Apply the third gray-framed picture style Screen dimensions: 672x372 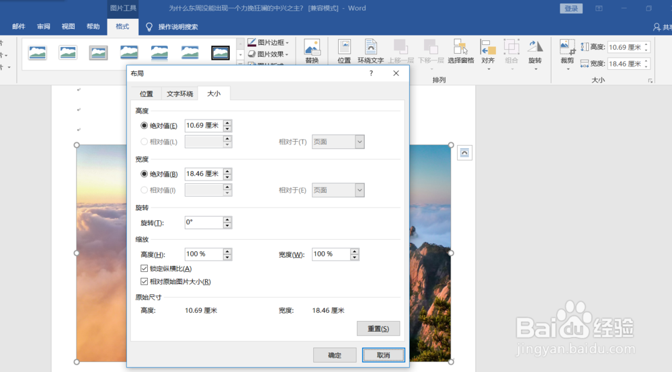[98, 53]
